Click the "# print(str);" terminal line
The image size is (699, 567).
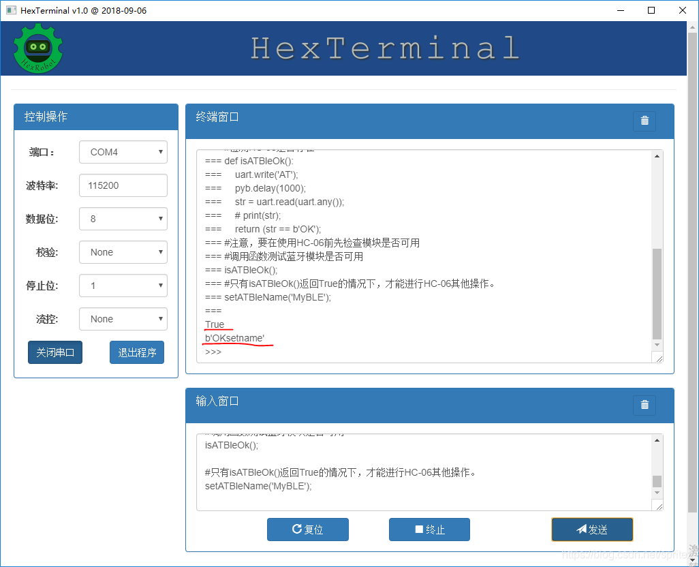pyautogui.click(x=258, y=216)
